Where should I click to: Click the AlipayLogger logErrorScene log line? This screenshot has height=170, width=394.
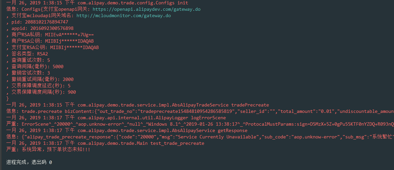[x=116, y=118]
